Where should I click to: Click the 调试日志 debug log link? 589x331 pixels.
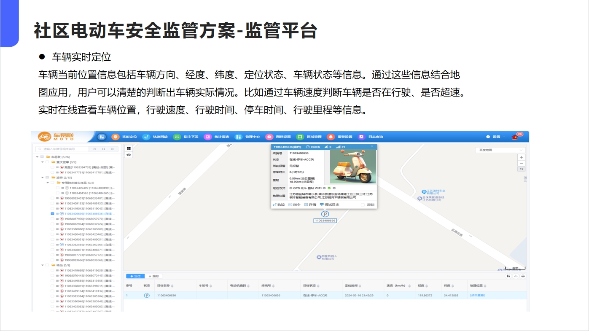(329, 205)
